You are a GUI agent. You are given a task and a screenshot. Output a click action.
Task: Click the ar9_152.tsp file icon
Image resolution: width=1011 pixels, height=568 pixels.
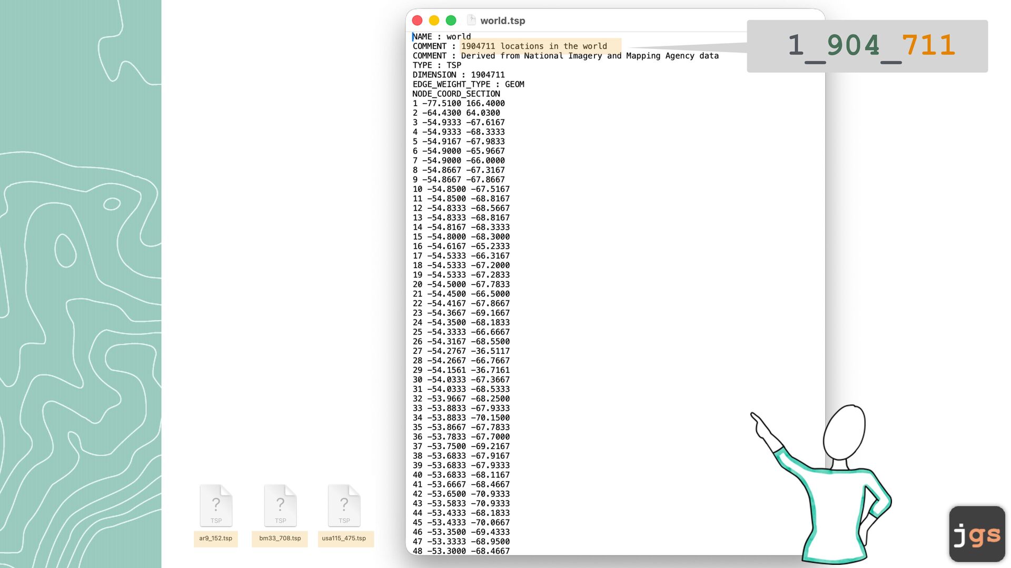pyautogui.click(x=216, y=505)
